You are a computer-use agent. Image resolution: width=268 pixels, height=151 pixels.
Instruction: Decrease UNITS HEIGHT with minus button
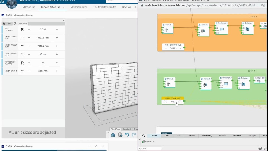[x=29, y=71]
